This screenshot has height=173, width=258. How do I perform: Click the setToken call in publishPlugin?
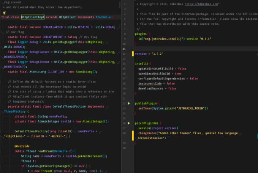click(145, 108)
